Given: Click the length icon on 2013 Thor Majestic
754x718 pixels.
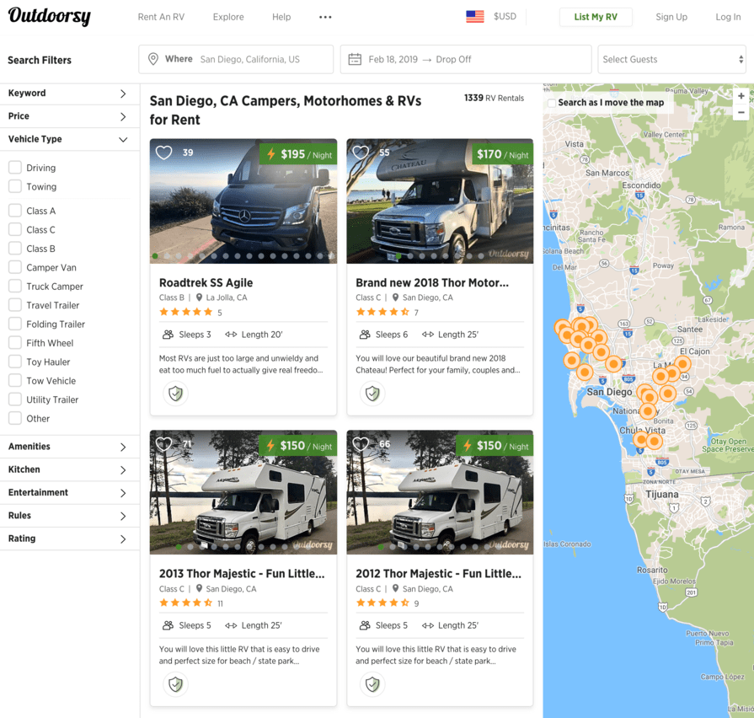Looking at the screenshot, I should point(231,625).
